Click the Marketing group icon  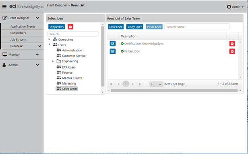pos(59,83)
